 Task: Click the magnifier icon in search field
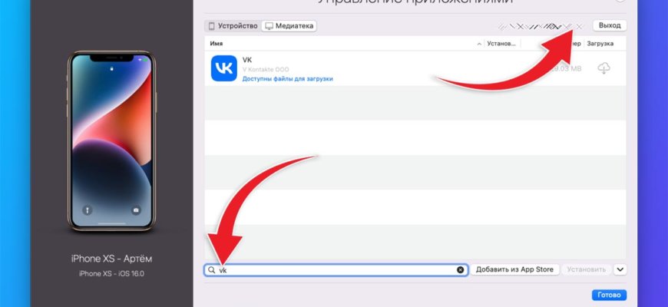coord(211,270)
